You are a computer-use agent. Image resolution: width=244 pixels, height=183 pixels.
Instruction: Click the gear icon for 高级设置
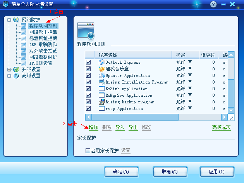[x=16, y=76]
